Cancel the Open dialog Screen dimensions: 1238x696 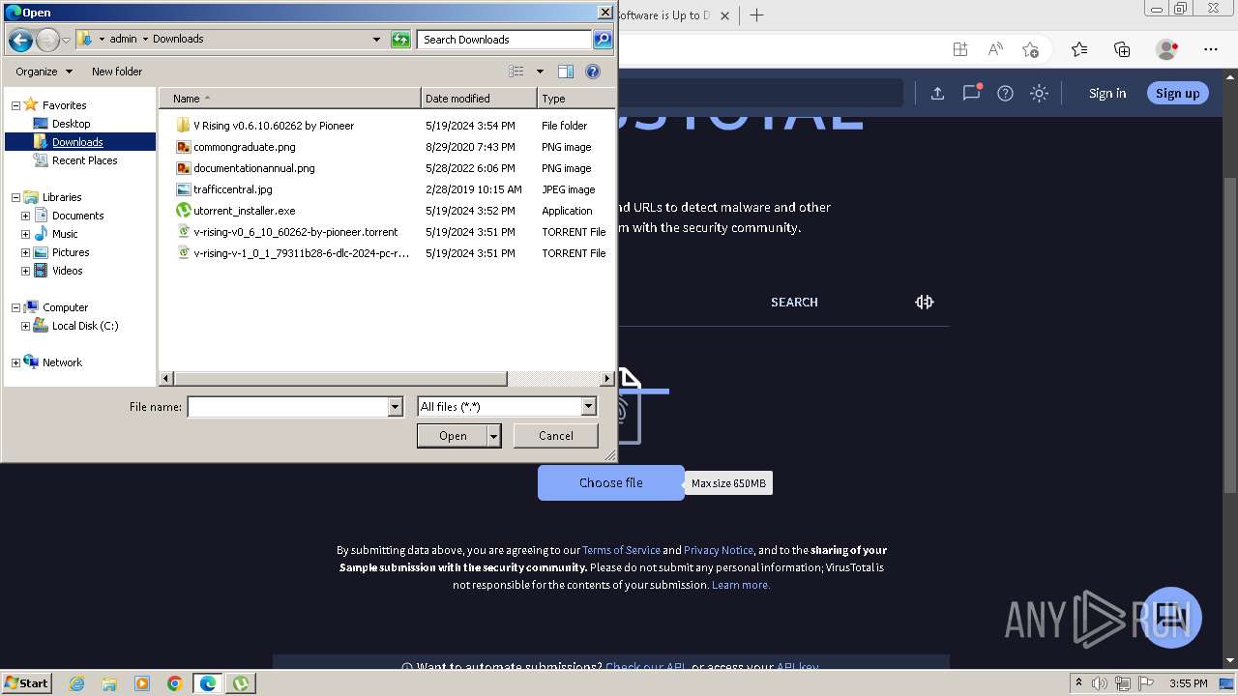[556, 436]
